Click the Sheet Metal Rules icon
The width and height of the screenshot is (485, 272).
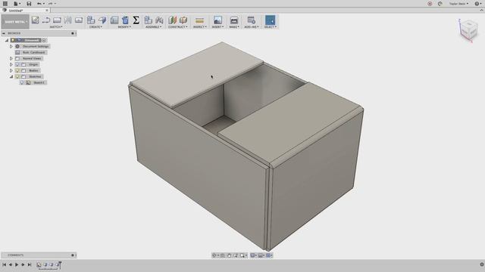click(114, 20)
